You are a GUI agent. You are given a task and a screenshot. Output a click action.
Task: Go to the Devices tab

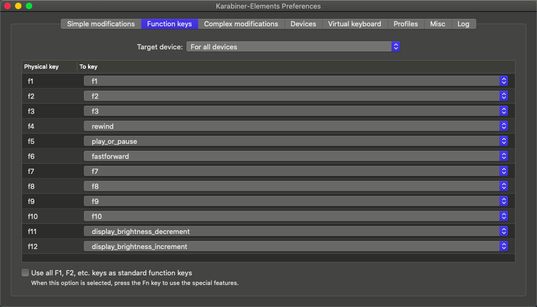pyautogui.click(x=303, y=24)
